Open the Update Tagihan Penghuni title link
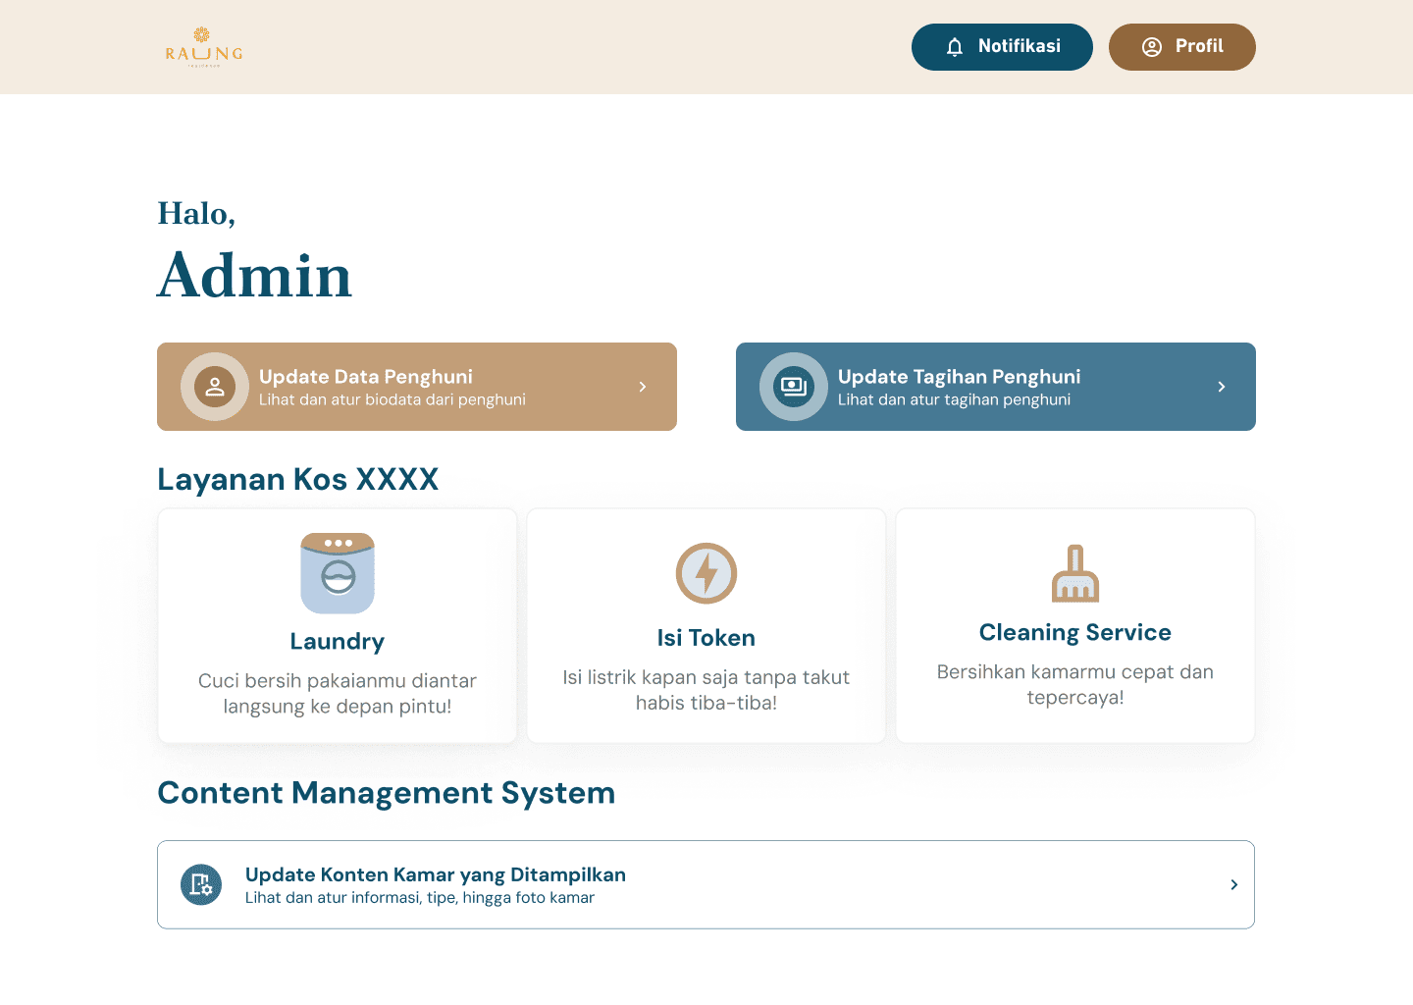1413x1005 pixels. (x=959, y=377)
